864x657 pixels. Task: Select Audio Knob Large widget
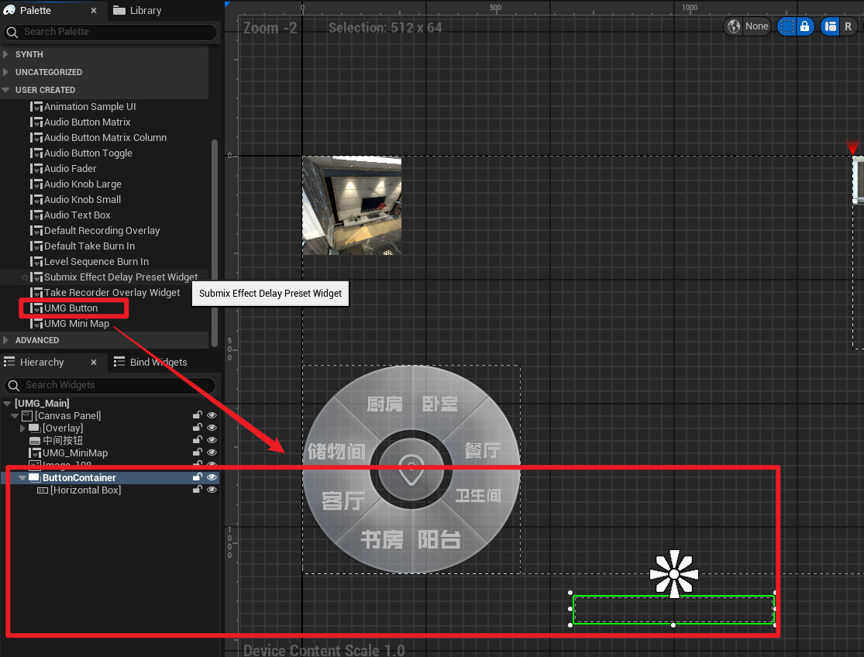pyautogui.click(x=83, y=184)
